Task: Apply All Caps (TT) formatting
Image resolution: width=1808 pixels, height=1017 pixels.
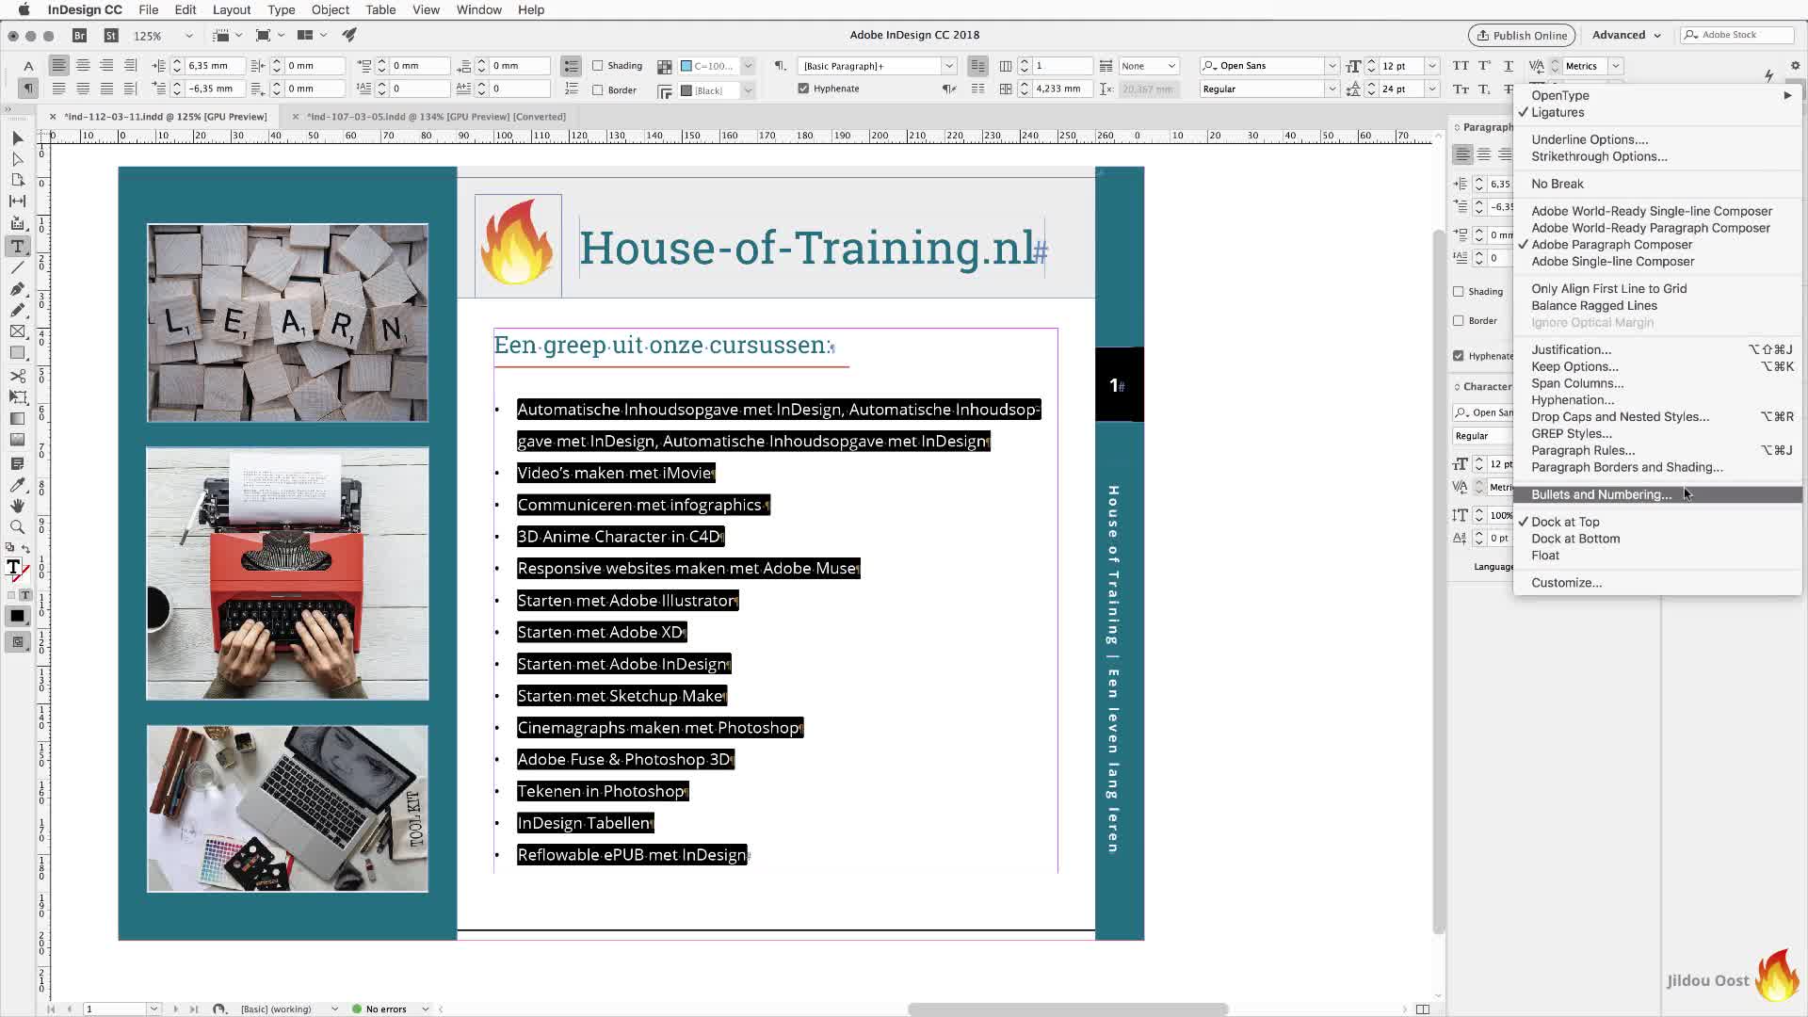Action: point(1461,66)
